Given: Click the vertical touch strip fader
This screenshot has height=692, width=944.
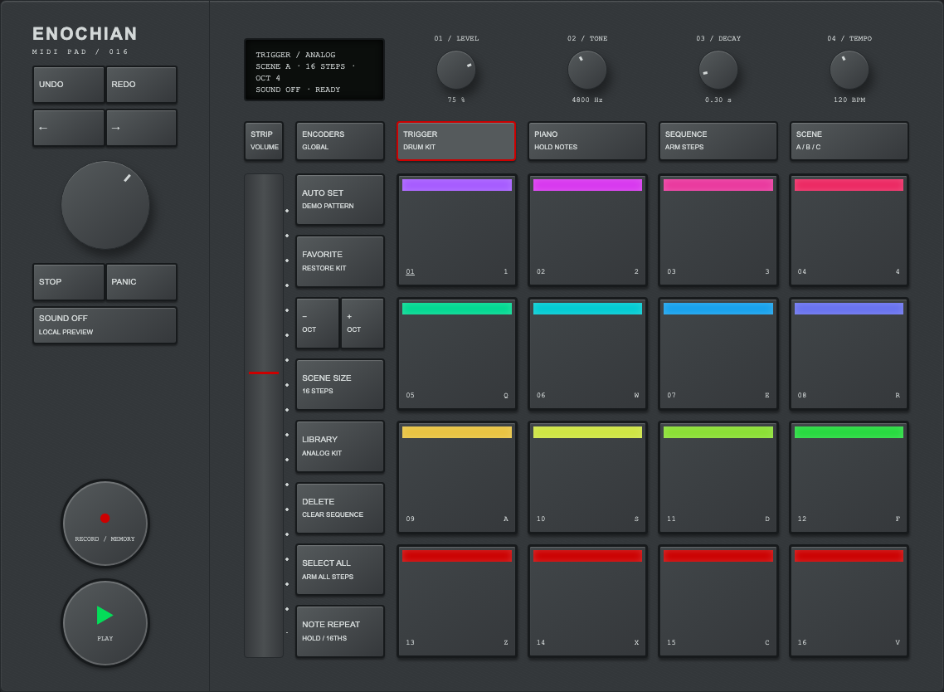Looking at the screenshot, I should 264,416.
